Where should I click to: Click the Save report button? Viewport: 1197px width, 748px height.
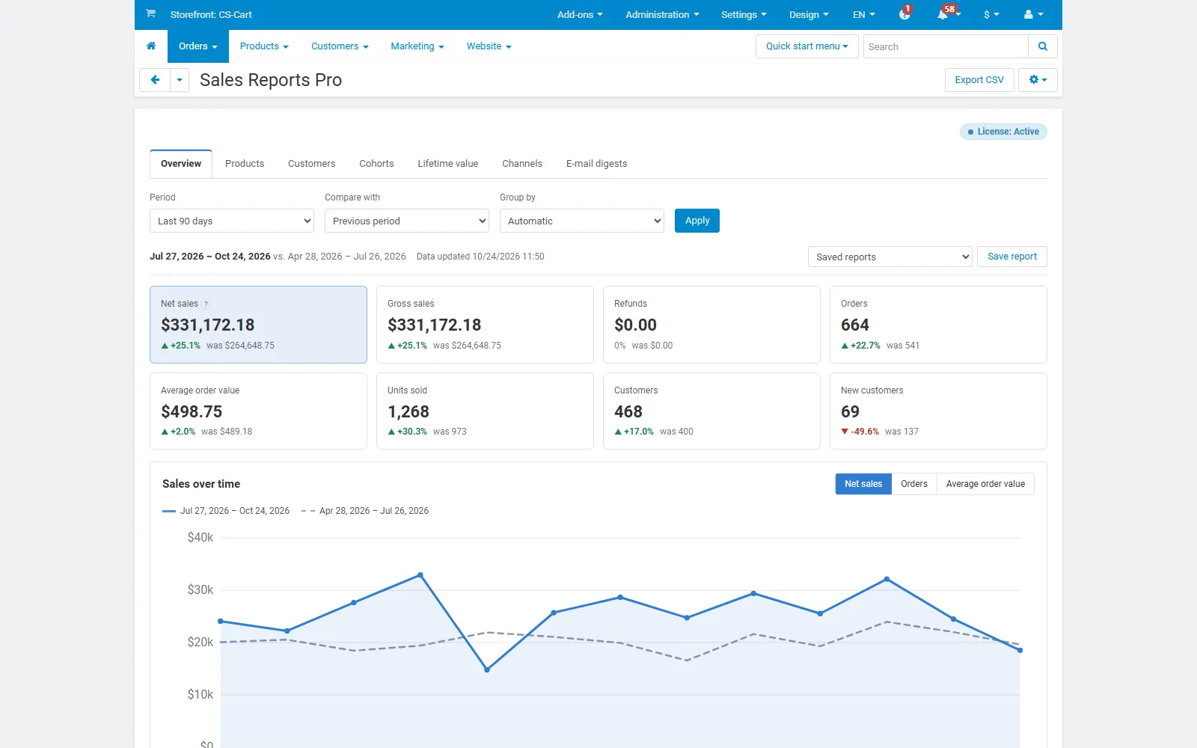point(1012,257)
